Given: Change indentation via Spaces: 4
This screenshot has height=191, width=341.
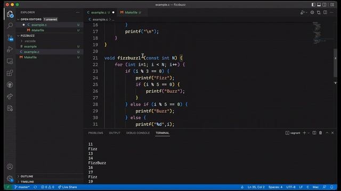Looking at the screenshot, I should (x=275, y=187).
